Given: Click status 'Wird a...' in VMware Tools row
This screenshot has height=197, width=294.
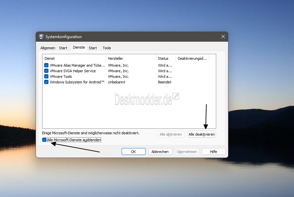Looking at the screenshot, I should pos(165,77).
